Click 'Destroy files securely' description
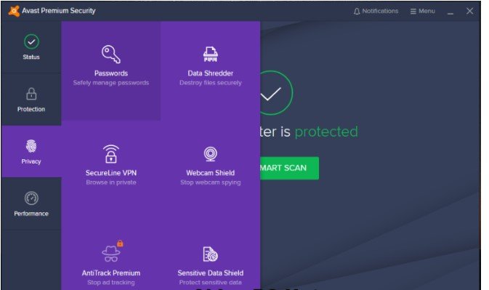Image resolution: width=489 pixels, height=290 pixels. (211, 83)
